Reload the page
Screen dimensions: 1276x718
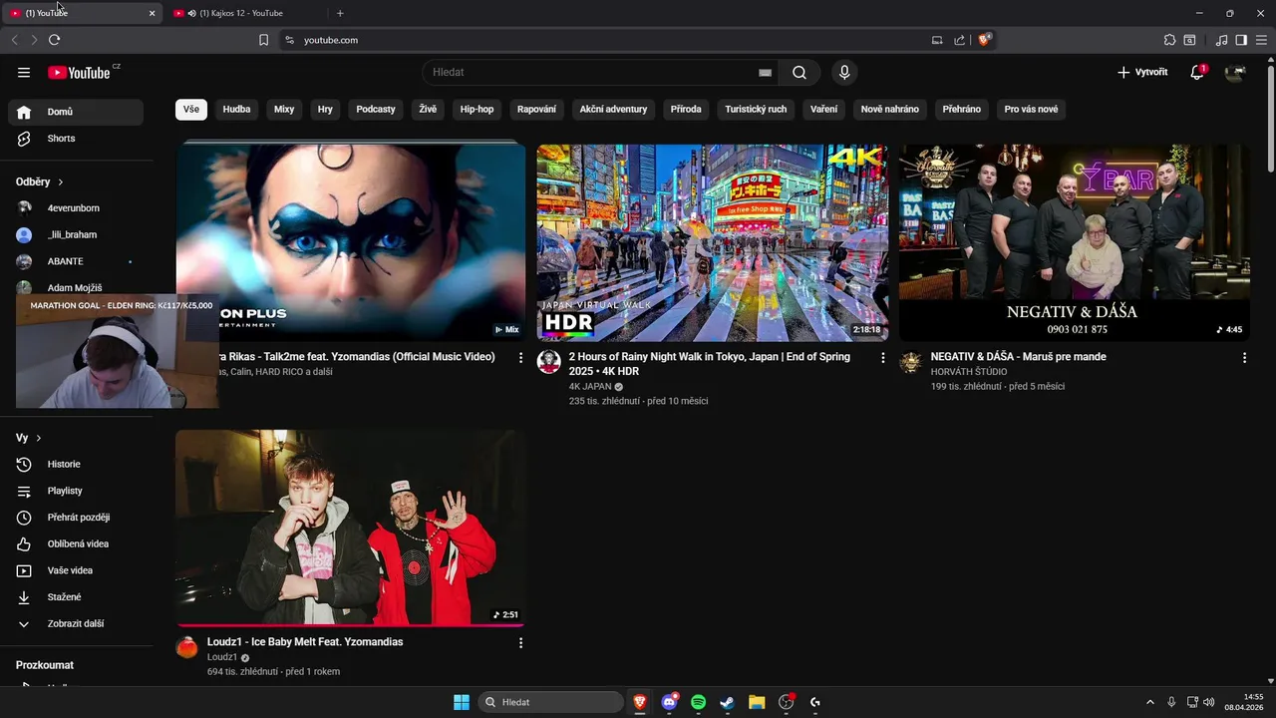[x=54, y=40]
